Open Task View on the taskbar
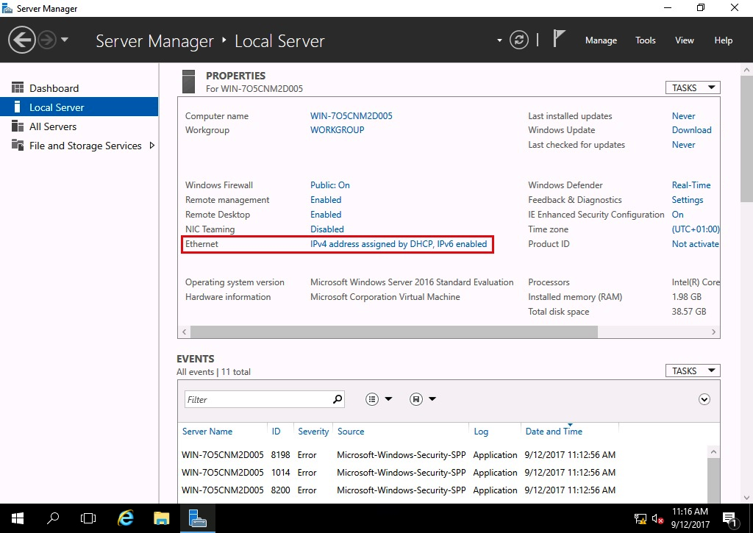This screenshot has height=533, width=753. [88, 518]
